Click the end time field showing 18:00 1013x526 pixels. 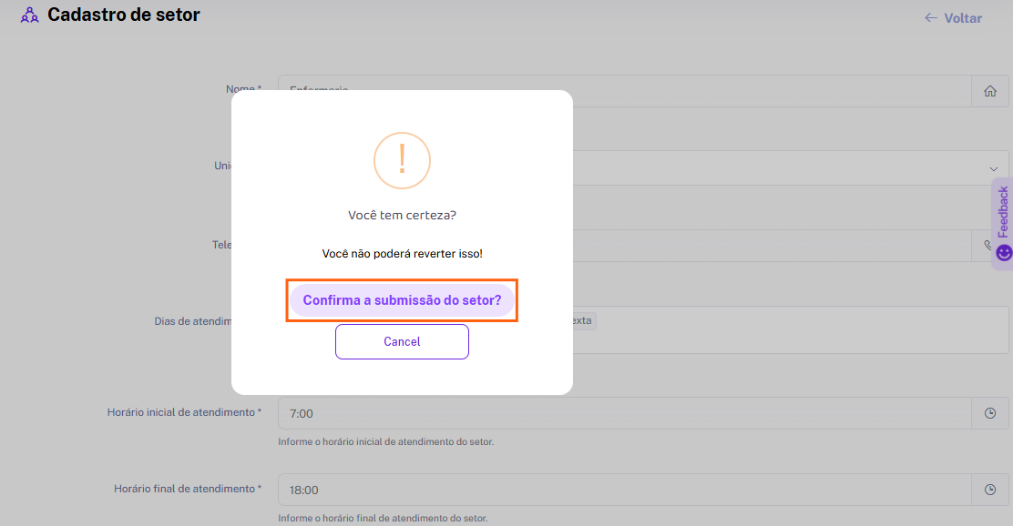click(x=625, y=490)
